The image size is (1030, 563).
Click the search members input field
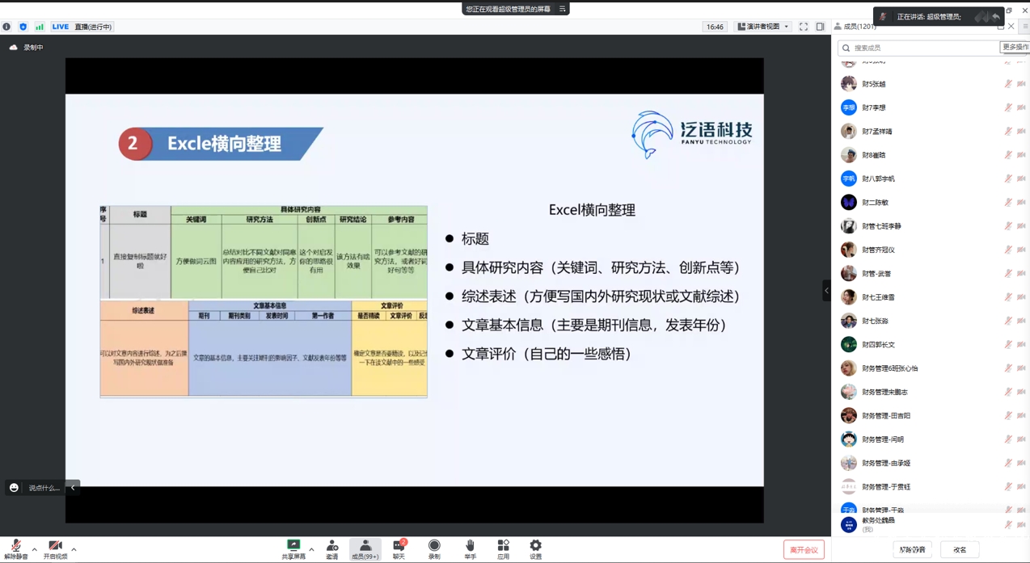click(922, 48)
